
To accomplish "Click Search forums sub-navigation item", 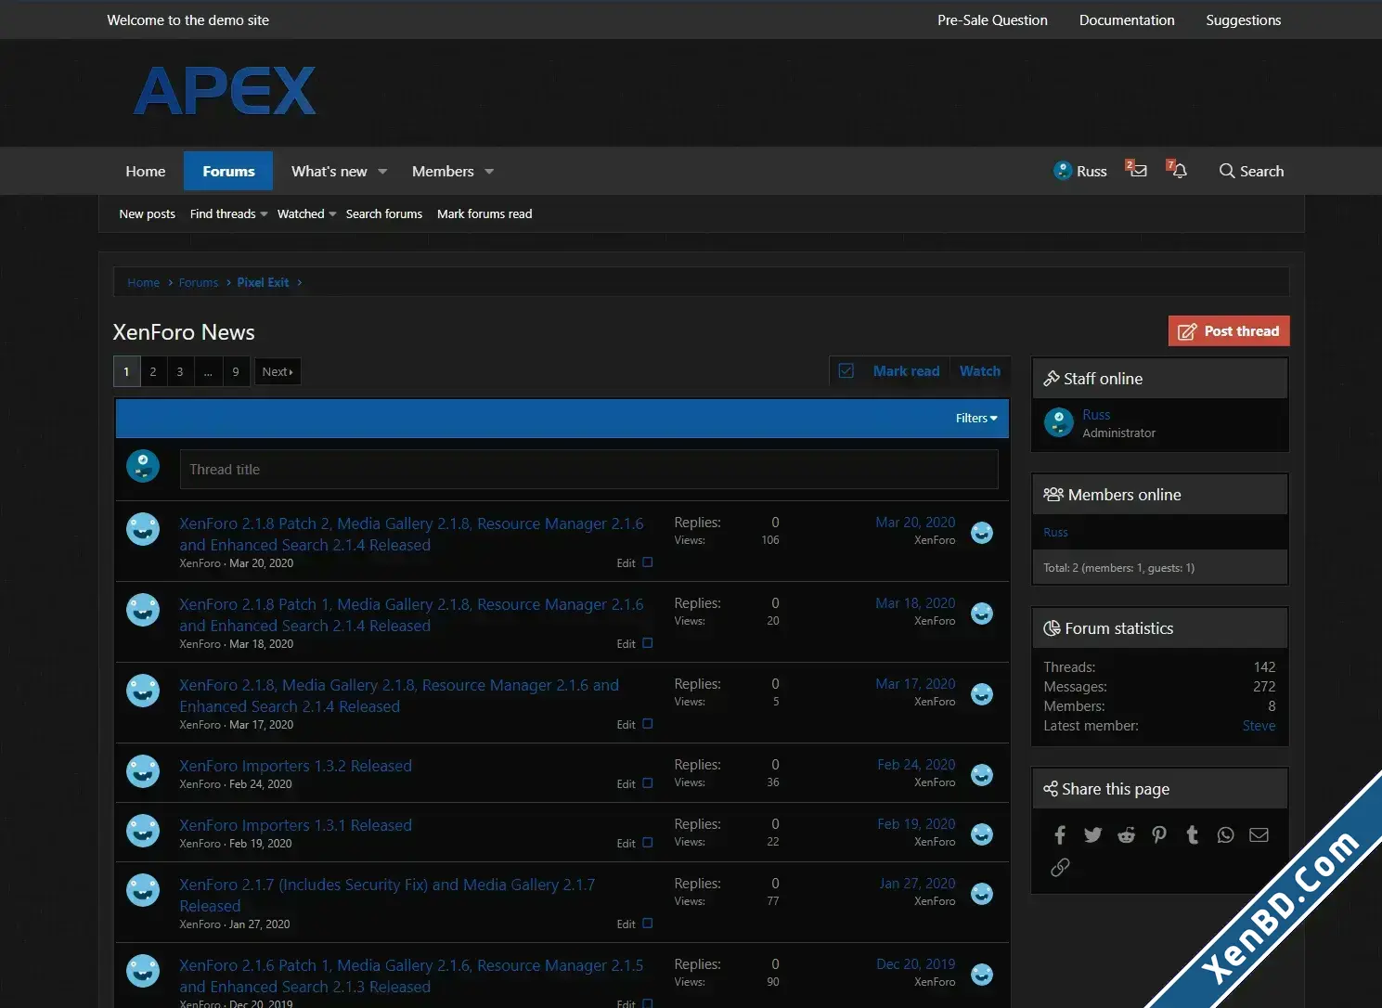I will pyautogui.click(x=384, y=213).
